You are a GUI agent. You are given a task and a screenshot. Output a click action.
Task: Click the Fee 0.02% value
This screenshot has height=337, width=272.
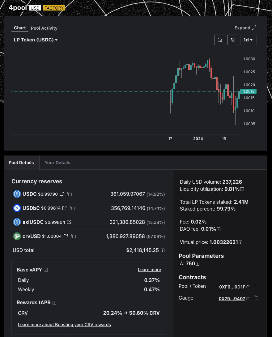pos(198,222)
